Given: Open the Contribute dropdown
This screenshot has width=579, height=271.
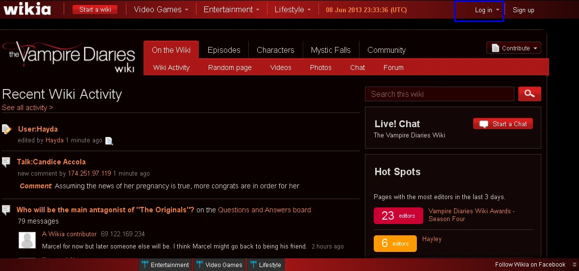Looking at the screenshot, I should click(x=514, y=48).
